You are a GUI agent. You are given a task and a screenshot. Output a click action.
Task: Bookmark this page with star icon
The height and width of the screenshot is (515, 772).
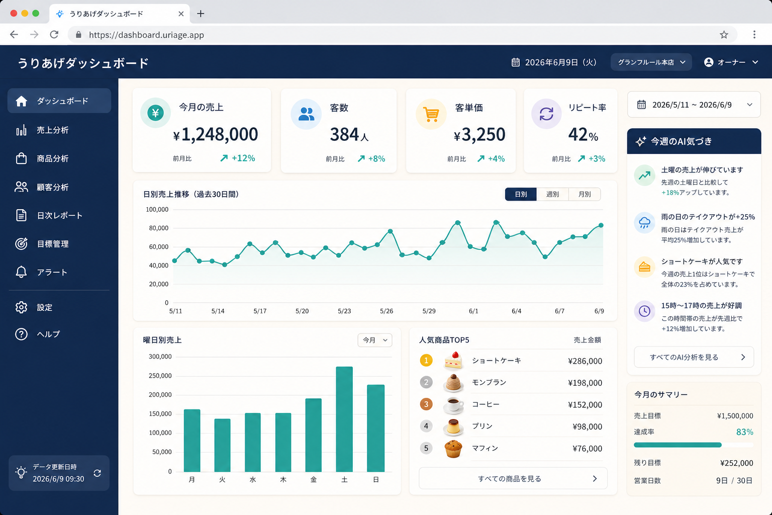(x=724, y=35)
